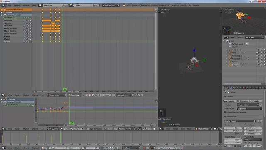Viewport: 266px width, 150px height.
Task: Click the End Frame field in Frame Range
Action: tap(253, 130)
